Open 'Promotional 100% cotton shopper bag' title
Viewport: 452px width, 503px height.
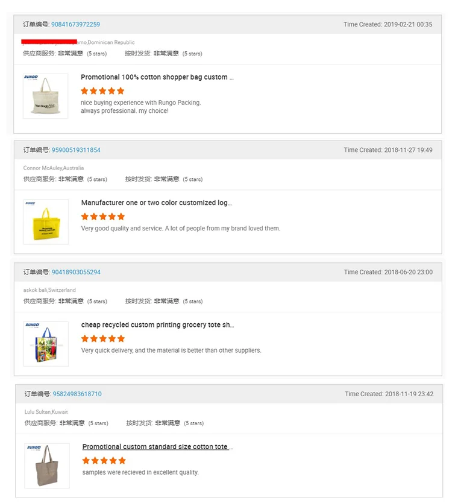pyautogui.click(x=157, y=77)
